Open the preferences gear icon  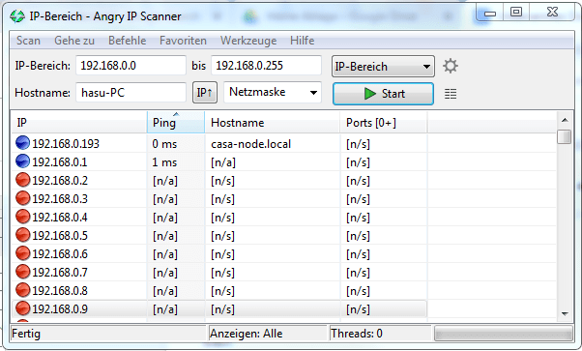point(451,66)
